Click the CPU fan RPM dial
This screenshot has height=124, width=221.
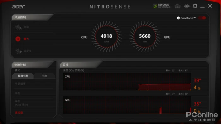point(106,37)
